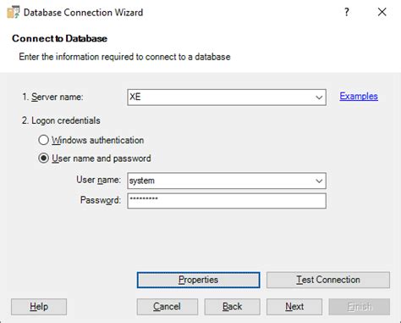Viewport: 401px width, 323px height.
Task: Open connection Properties
Action: pyautogui.click(x=198, y=280)
